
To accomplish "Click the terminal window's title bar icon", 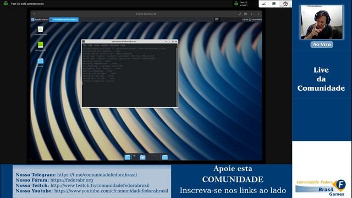I will tap(84, 42).
